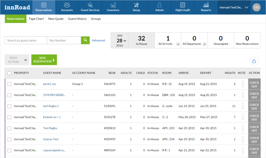This screenshot has width=266, height=158.
Task: Open the Guest History tab
Action: pyautogui.click(x=77, y=19)
